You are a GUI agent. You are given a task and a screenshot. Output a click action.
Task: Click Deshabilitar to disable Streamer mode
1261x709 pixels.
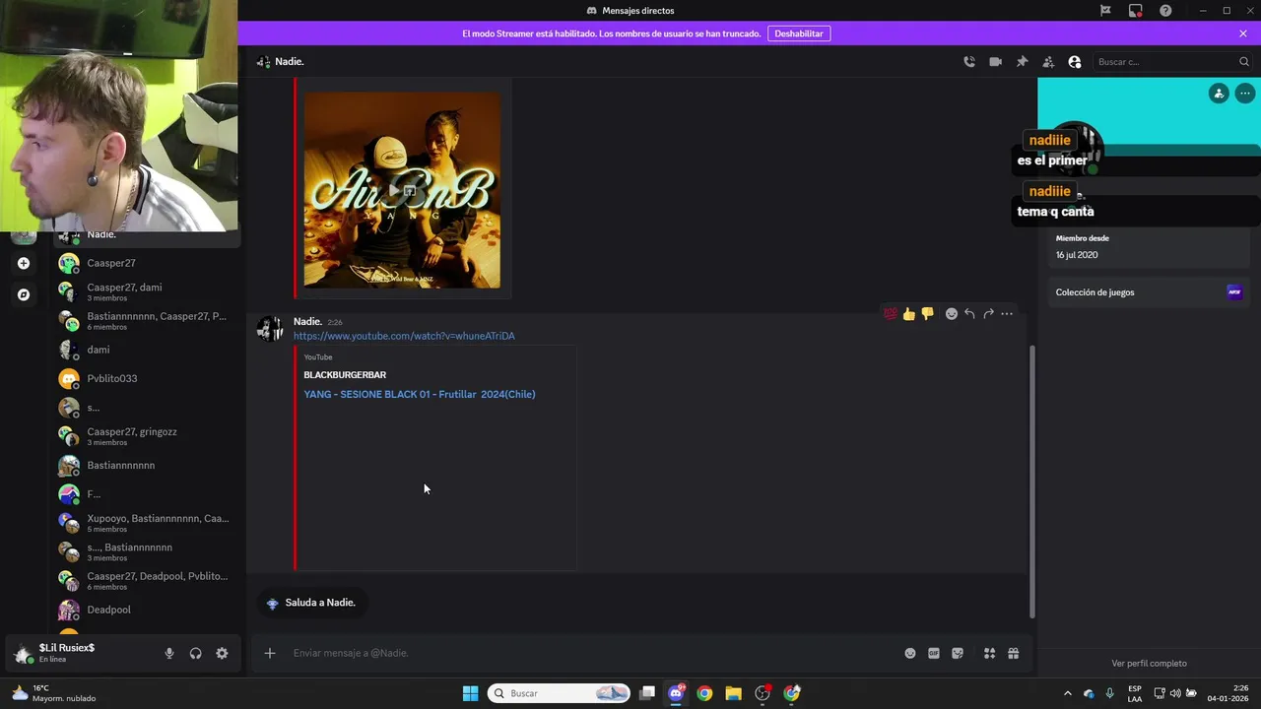pos(799,33)
